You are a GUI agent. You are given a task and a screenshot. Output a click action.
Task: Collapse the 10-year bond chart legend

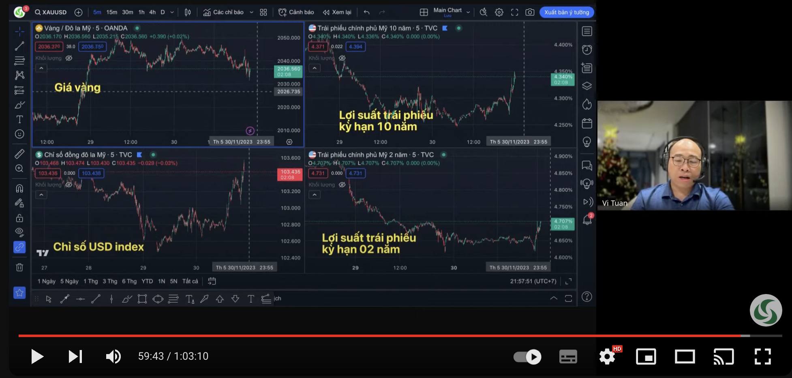(x=315, y=68)
